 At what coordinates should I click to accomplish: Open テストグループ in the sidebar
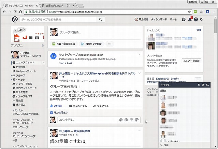pos(20,127)
